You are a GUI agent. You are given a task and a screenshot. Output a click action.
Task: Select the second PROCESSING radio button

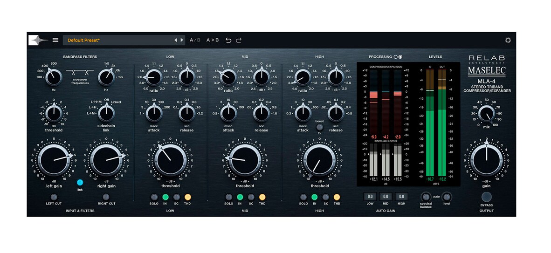tap(400, 56)
